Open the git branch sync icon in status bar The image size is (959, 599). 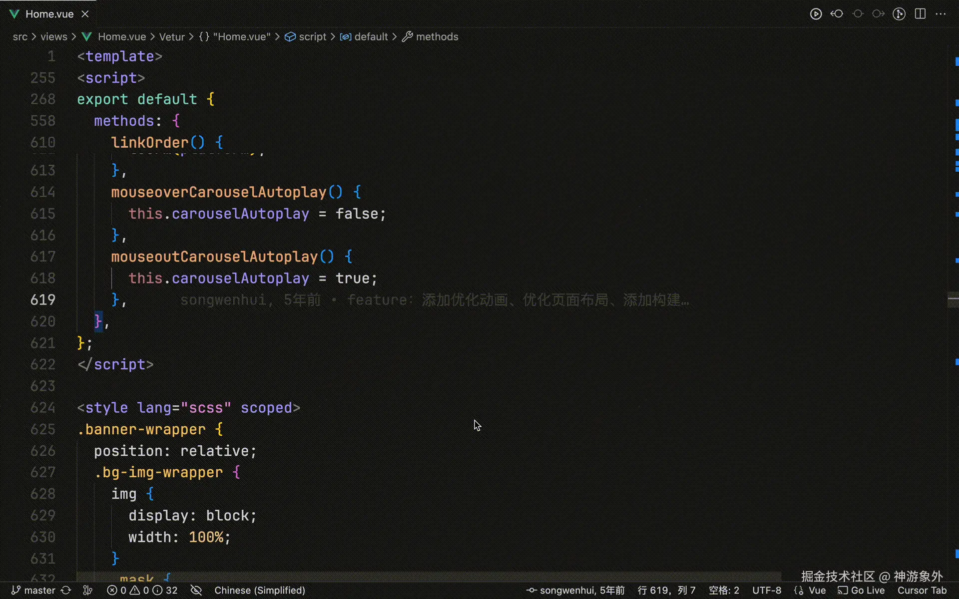pyautogui.click(x=66, y=590)
